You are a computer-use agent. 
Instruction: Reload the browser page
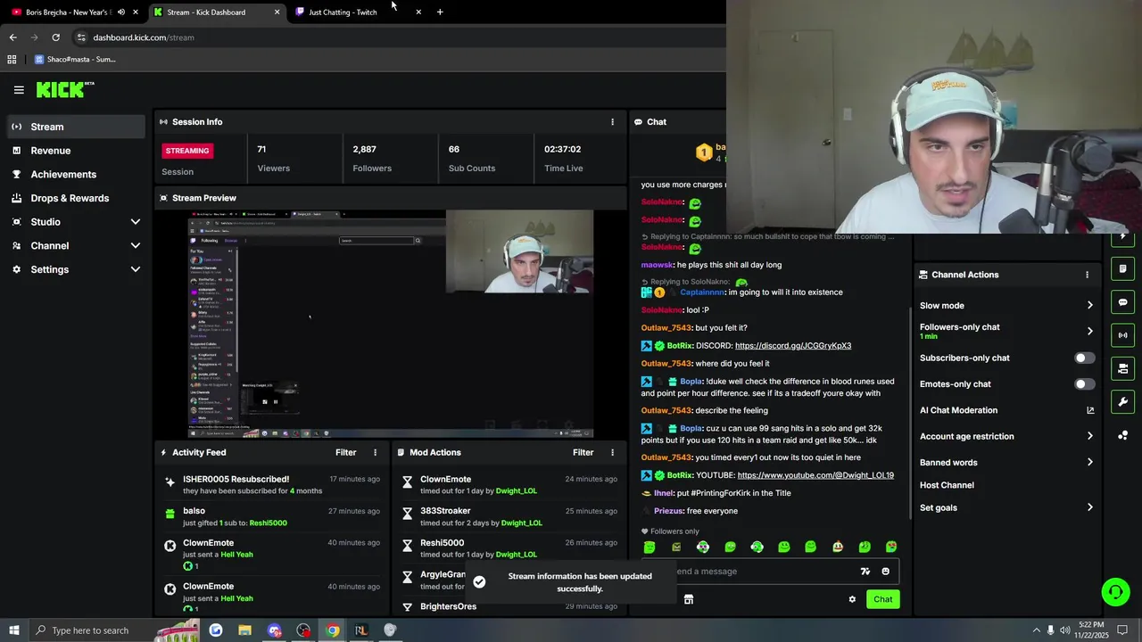click(x=55, y=37)
